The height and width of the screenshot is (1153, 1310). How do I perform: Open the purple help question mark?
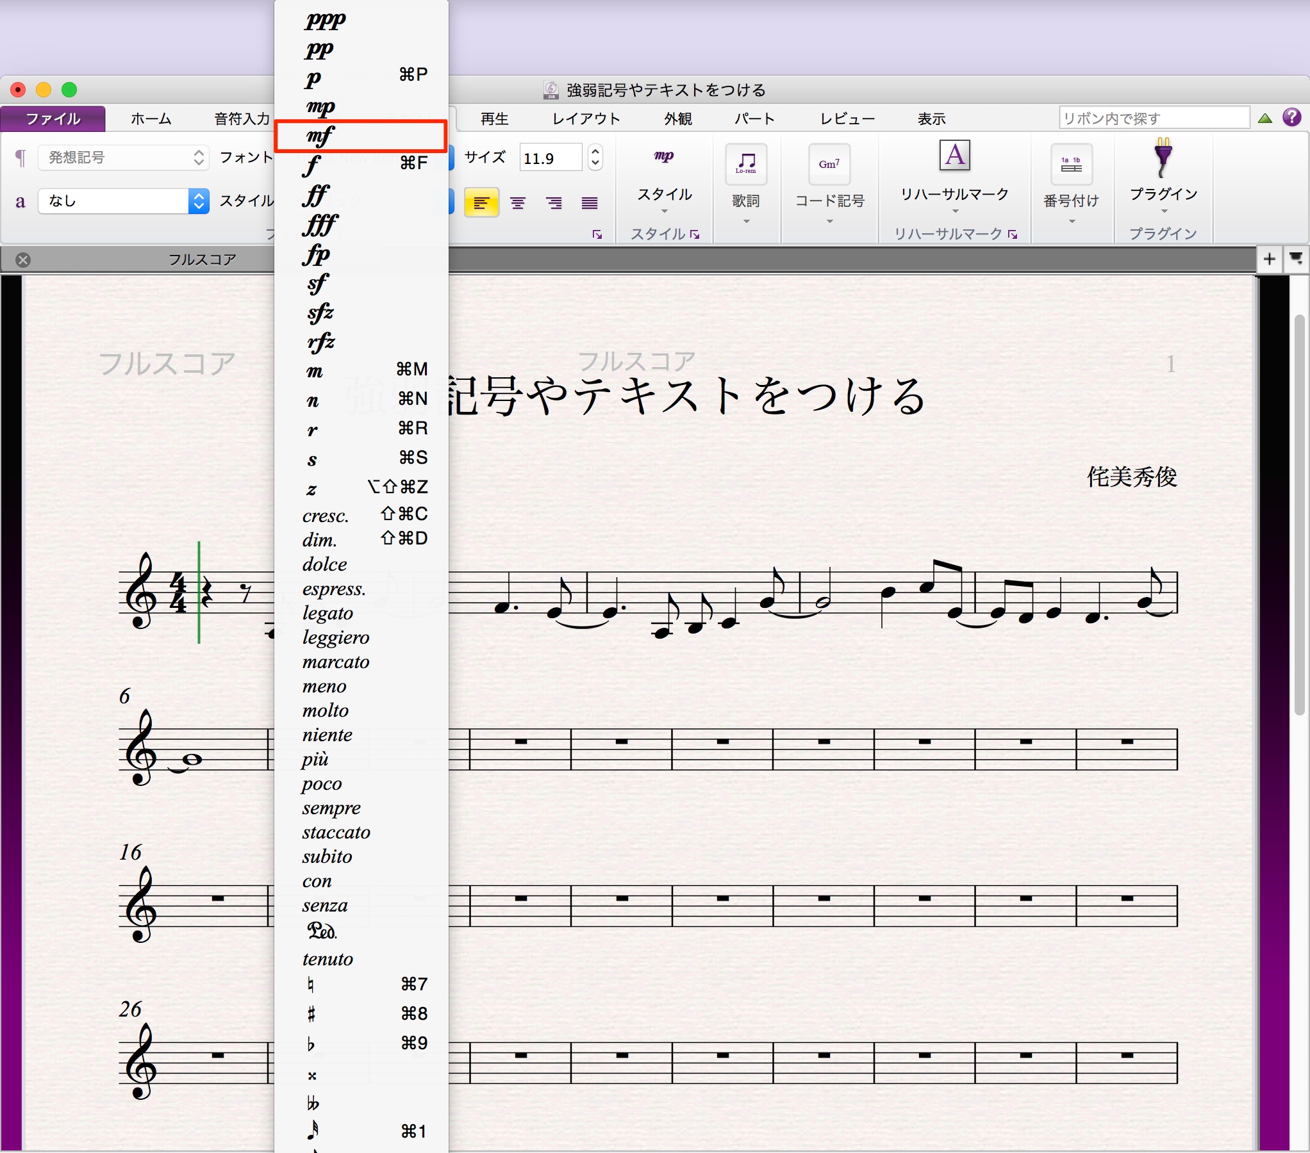1292,117
